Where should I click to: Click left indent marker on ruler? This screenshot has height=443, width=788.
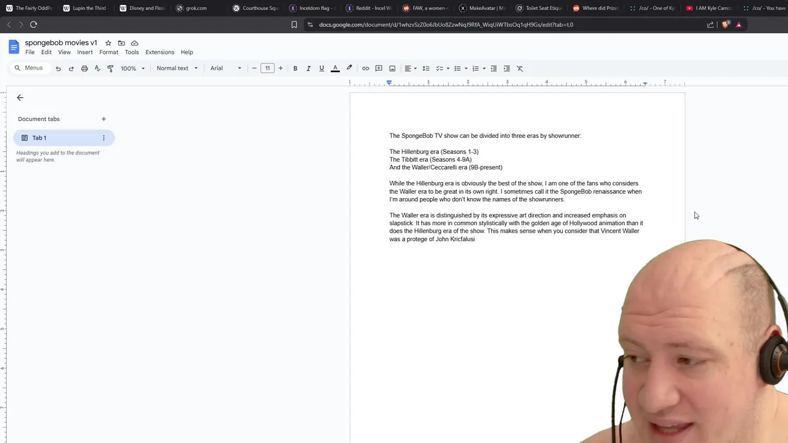pos(389,83)
